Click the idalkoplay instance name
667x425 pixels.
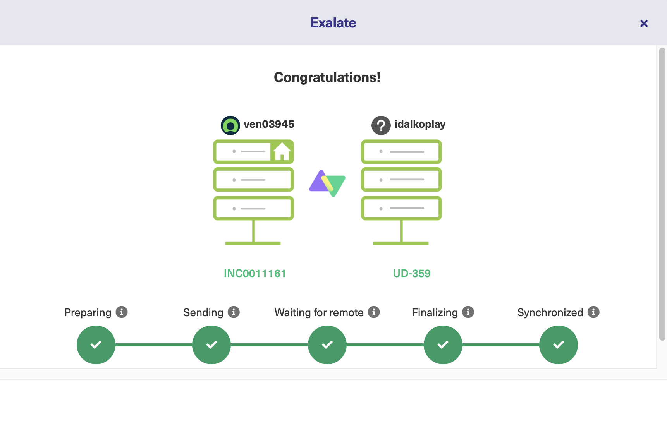click(x=420, y=124)
